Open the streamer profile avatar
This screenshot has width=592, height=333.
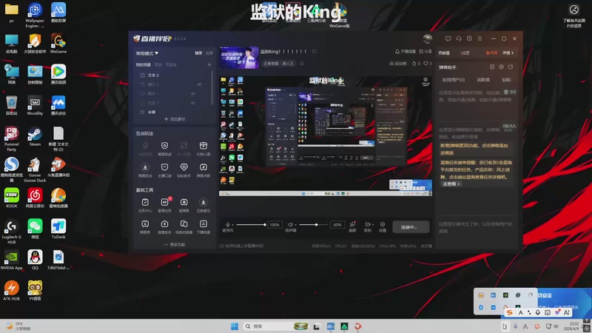click(428, 38)
